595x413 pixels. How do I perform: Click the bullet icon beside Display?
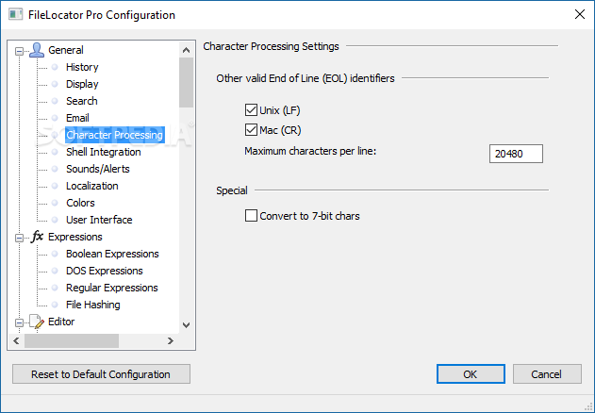[x=55, y=84]
